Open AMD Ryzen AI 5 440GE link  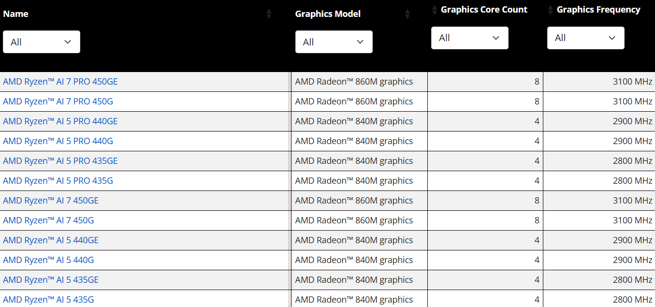click(x=51, y=240)
